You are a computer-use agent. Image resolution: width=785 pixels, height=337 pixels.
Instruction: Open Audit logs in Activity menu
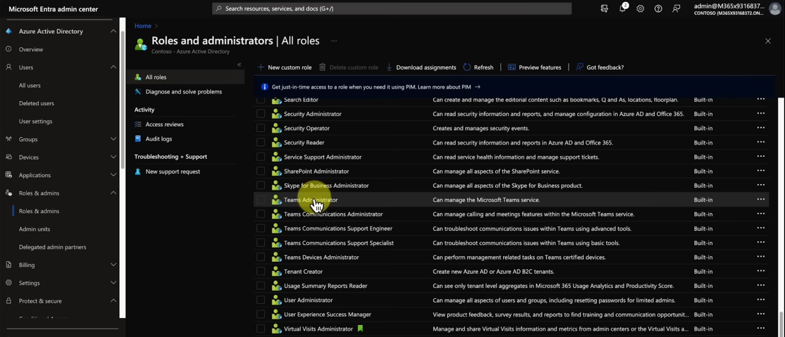(159, 139)
